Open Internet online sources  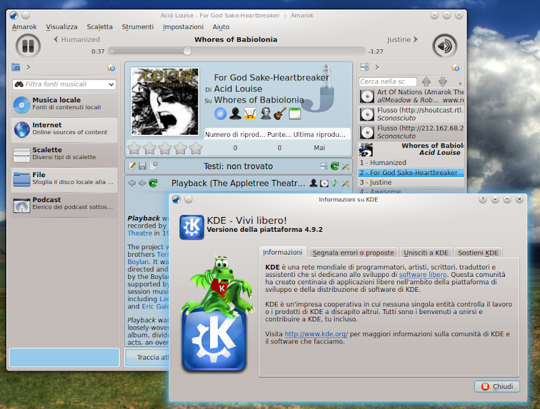pos(64,129)
